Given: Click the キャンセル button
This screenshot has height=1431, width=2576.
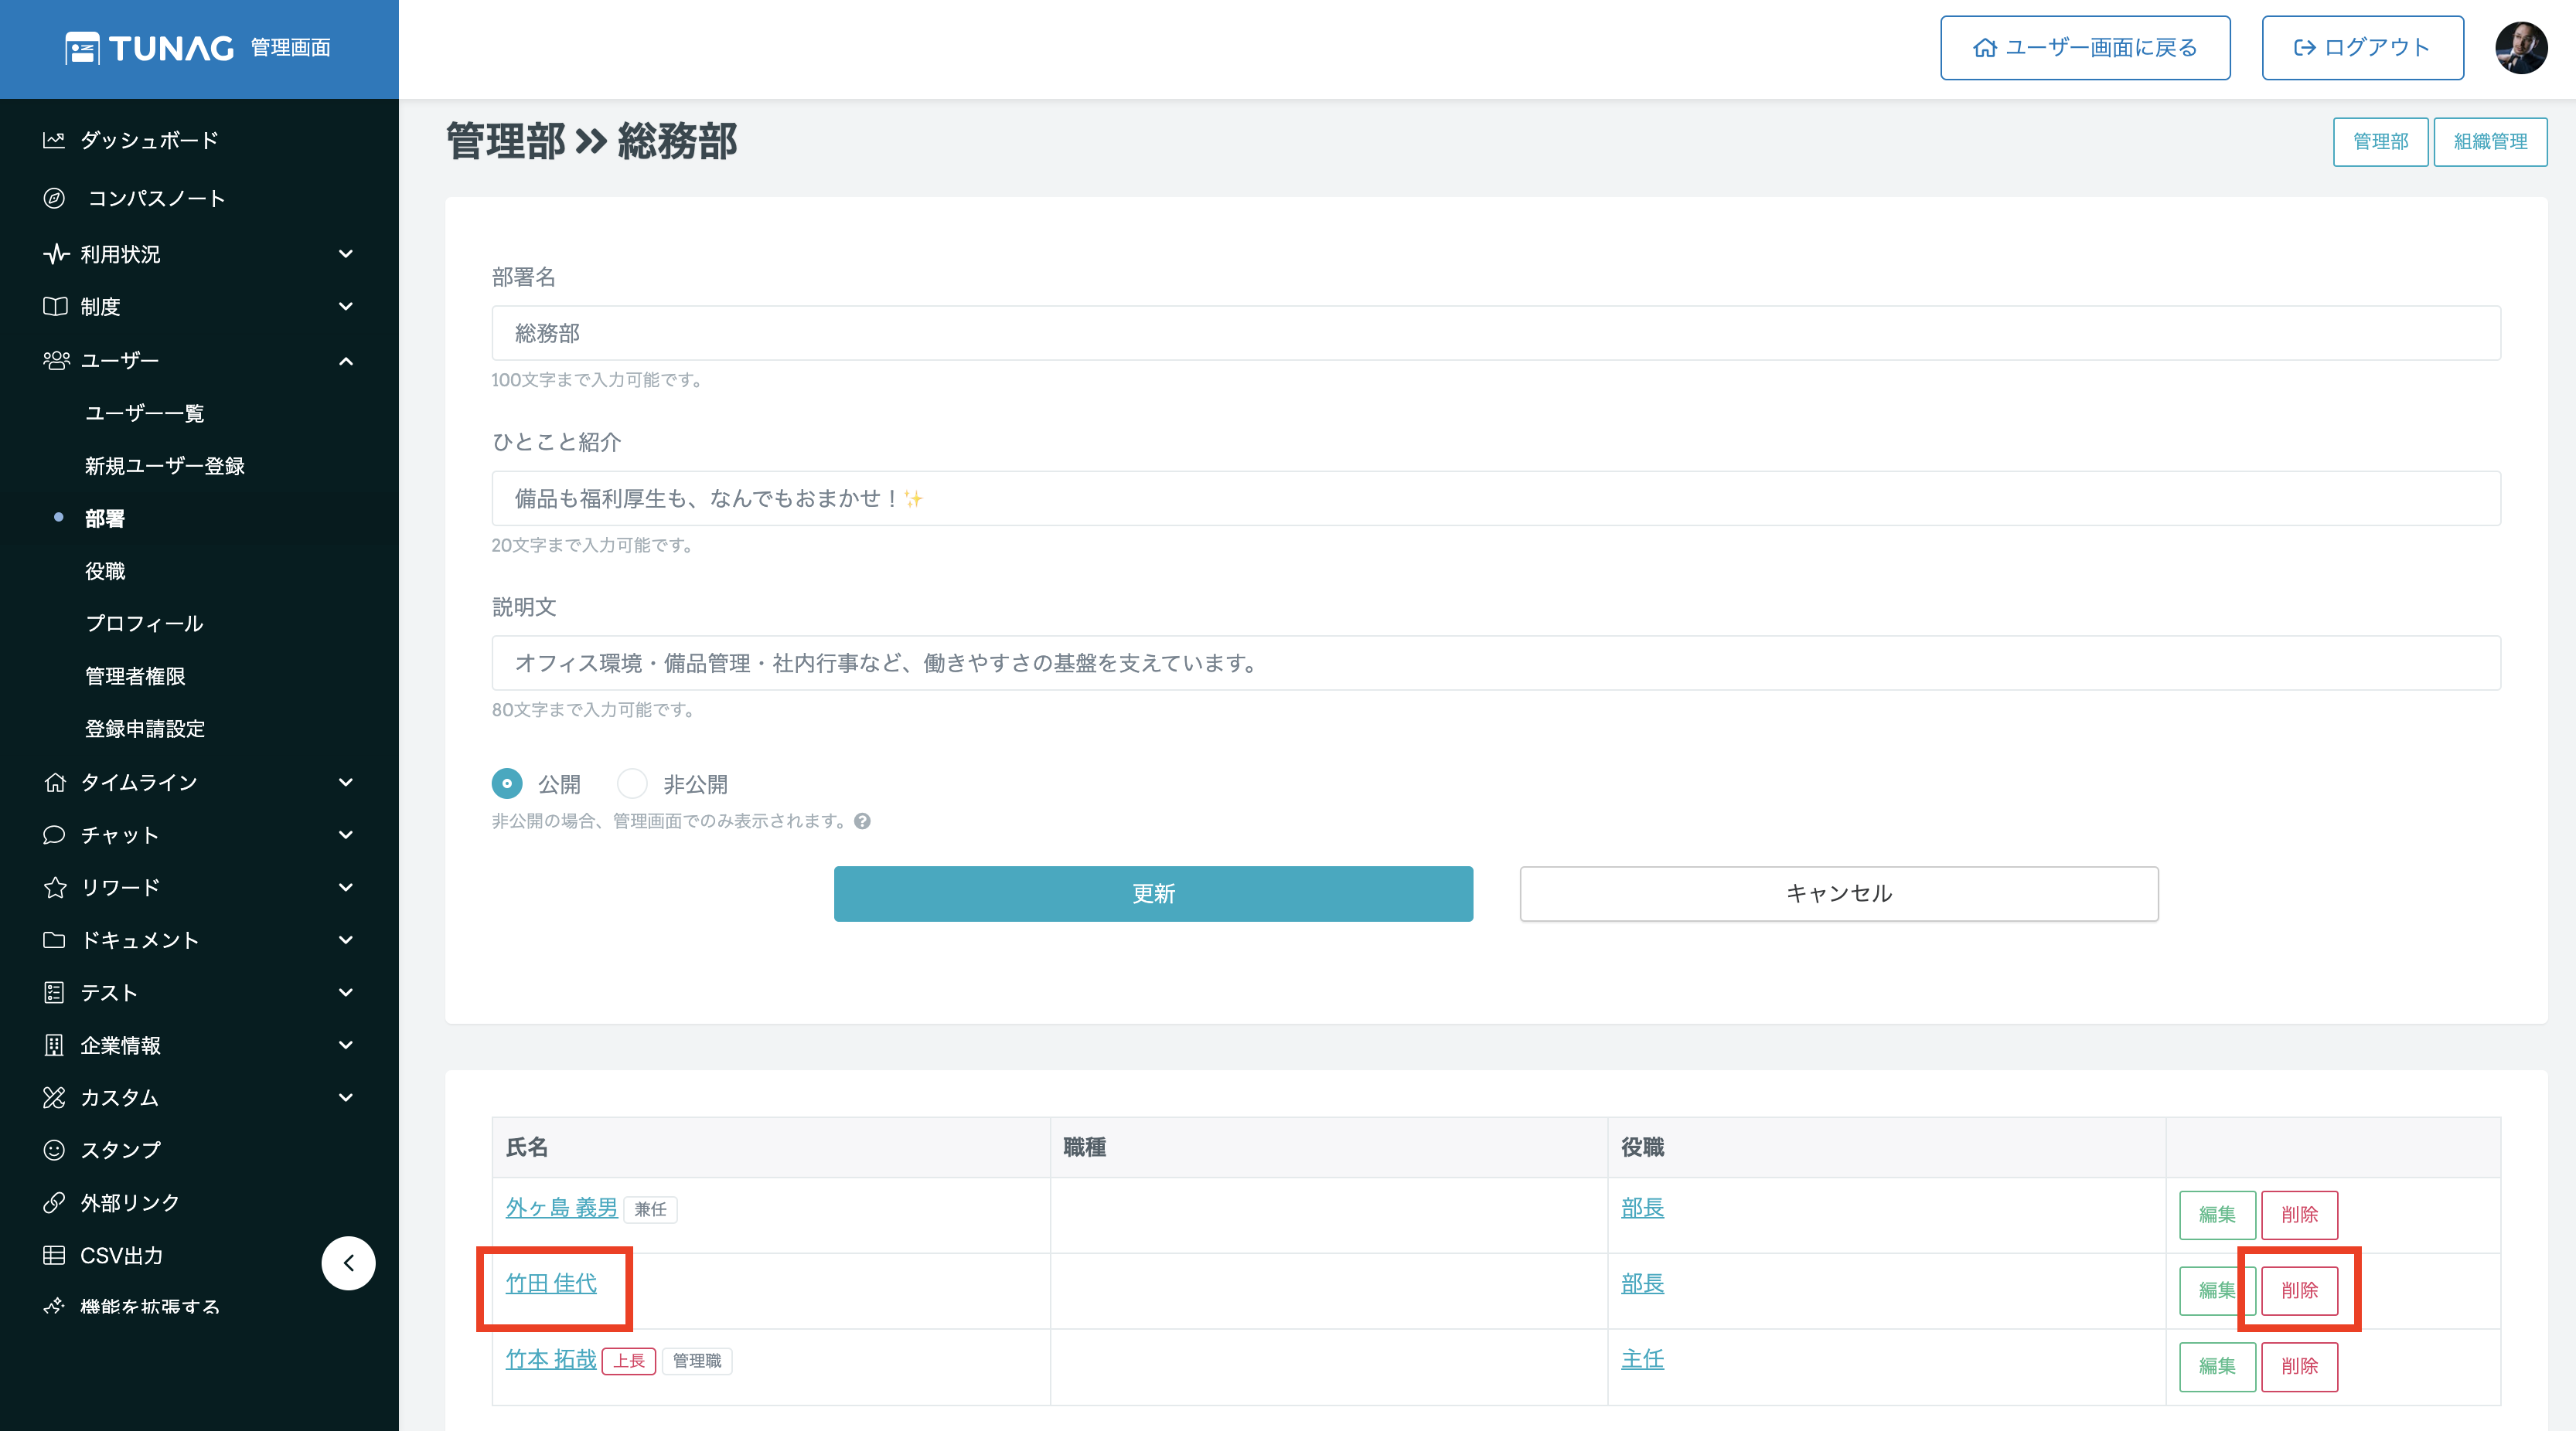Looking at the screenshot, I should (1839, 893).
